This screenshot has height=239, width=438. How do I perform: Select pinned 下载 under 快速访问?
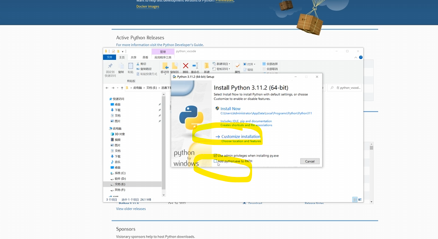(x=117, y=110)
